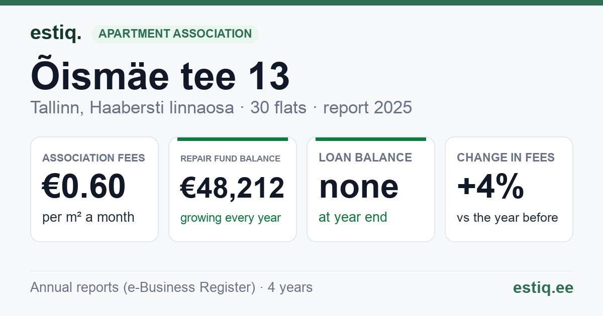Open the Change in Fees card

tap(509, 189)
